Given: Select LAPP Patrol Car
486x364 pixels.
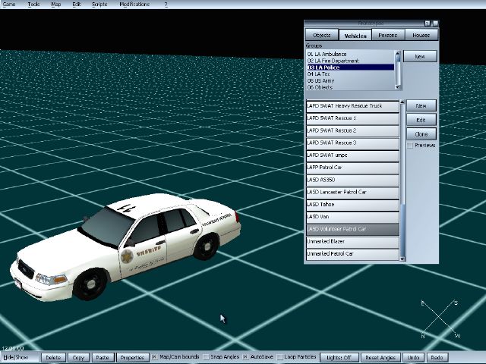Looking at the screenshot, I should pos(352,168).
